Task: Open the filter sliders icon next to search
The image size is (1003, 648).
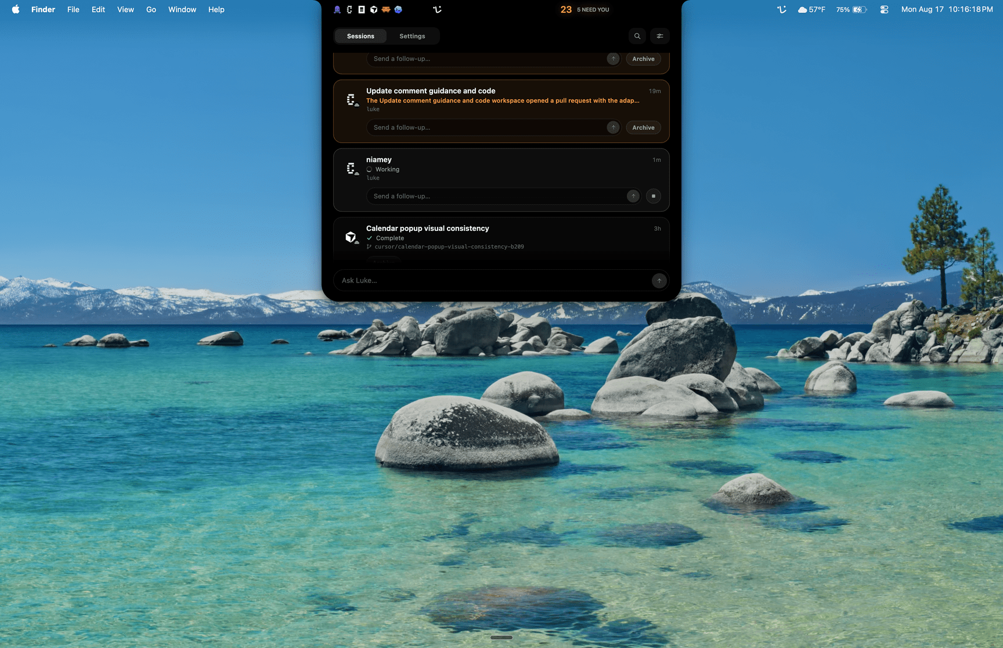Action: pos(659,36)
